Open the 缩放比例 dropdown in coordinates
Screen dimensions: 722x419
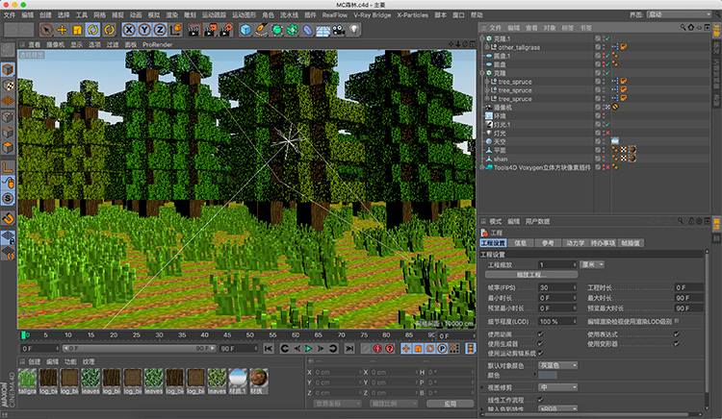(x=394, y=404)
